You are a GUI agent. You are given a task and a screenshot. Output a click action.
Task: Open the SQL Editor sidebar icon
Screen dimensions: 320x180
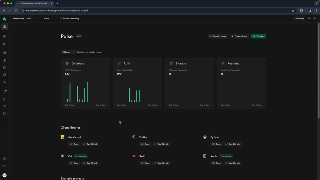click(4, 43)
